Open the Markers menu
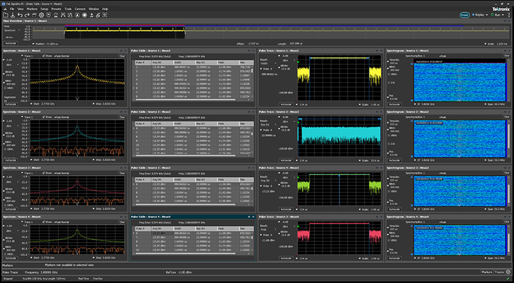This screenshot has width=514, height=283. pos(32,9)
